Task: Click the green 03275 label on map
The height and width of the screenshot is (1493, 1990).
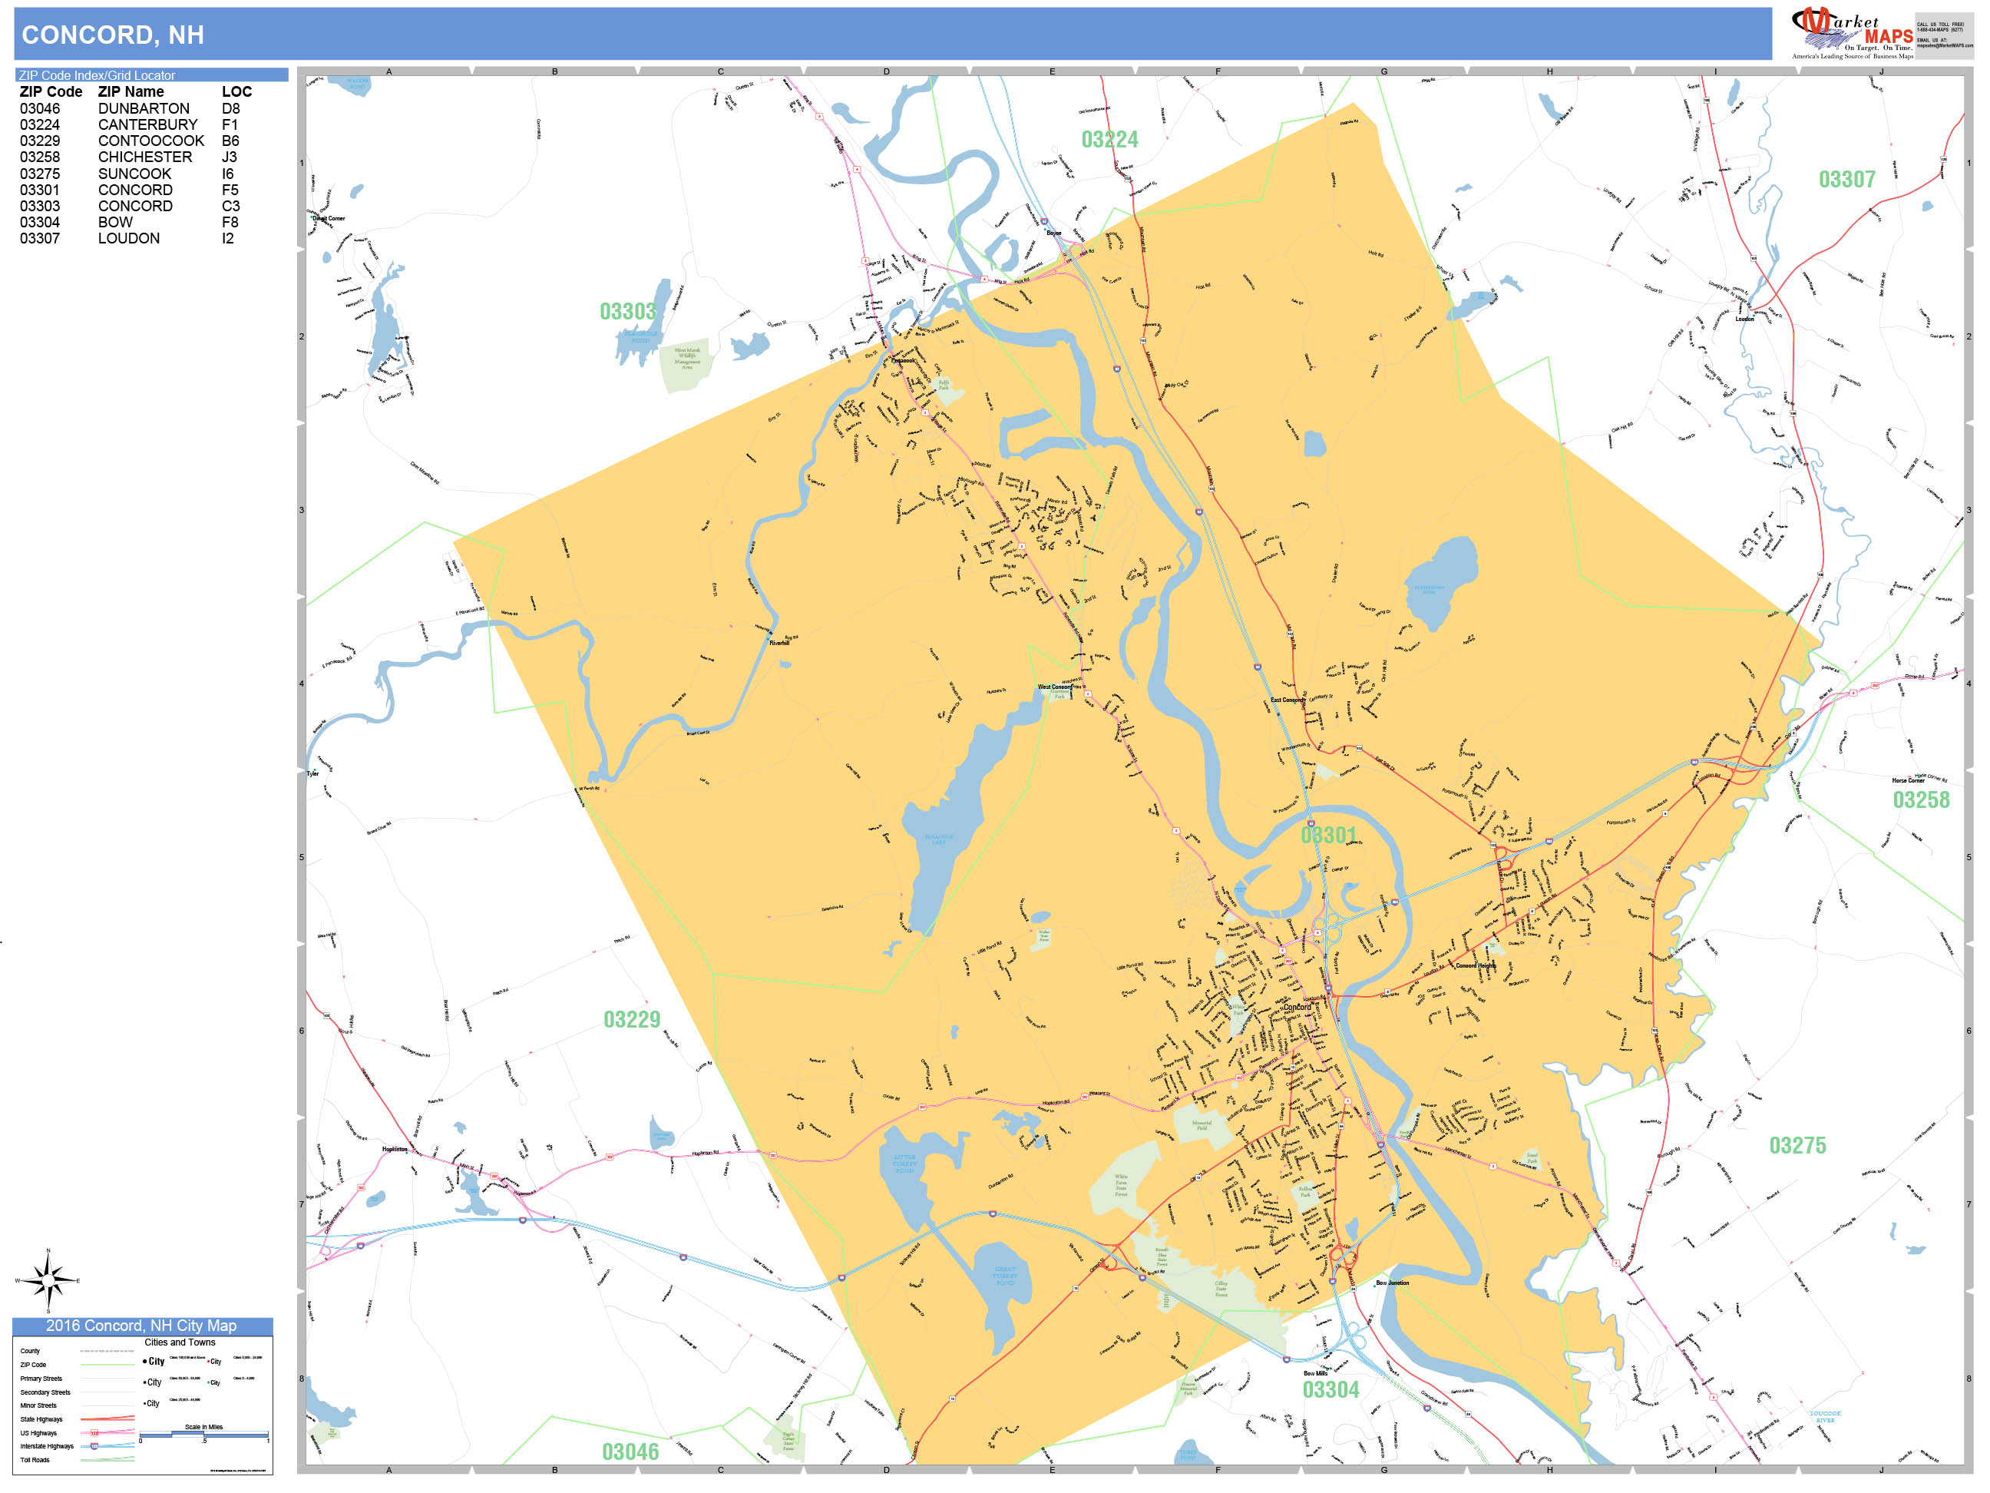Action: tap(1797, 1146)
